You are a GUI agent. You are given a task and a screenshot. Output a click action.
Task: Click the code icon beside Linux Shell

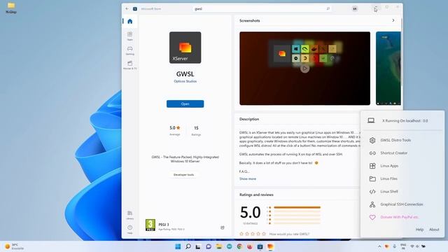[372, 191]
